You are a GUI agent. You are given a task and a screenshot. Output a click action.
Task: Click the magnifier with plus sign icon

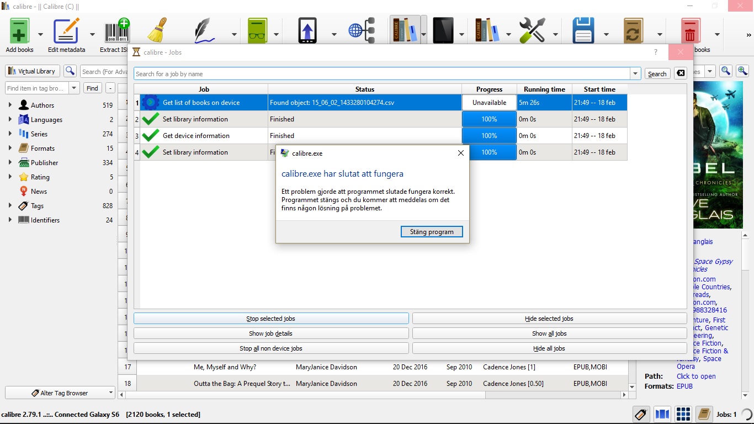point(742,71)
